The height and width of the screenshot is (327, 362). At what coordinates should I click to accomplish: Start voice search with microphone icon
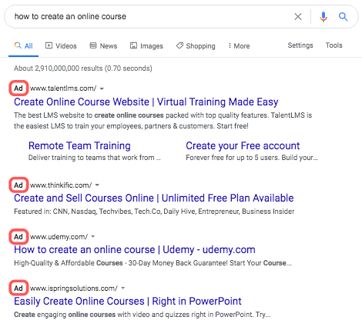(323, 17)
